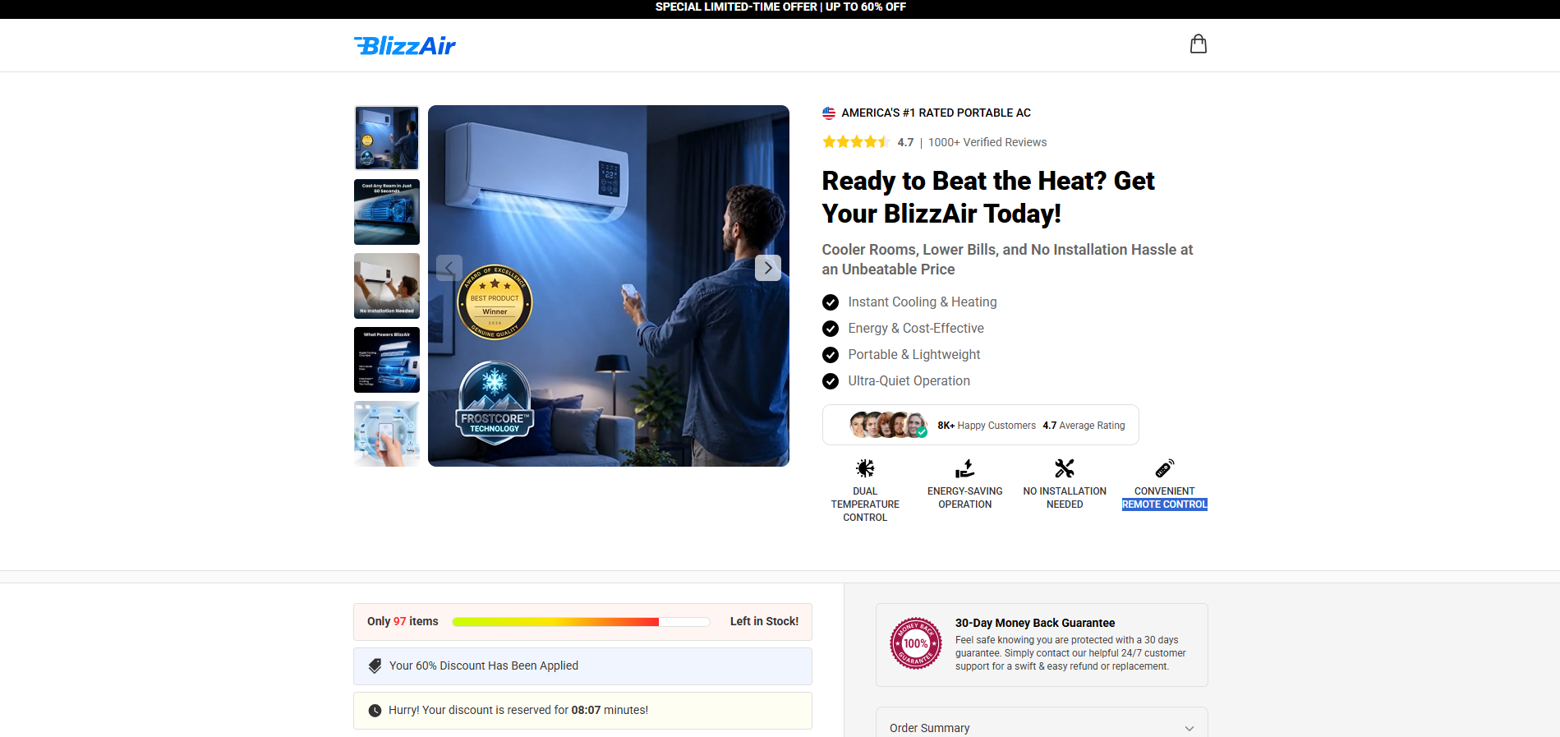The height and width of the screenshot is (737, 1560).
Task: Click the Award of Excellence Best Product badge
Action: pyautogui.click(x=495, y=302)
